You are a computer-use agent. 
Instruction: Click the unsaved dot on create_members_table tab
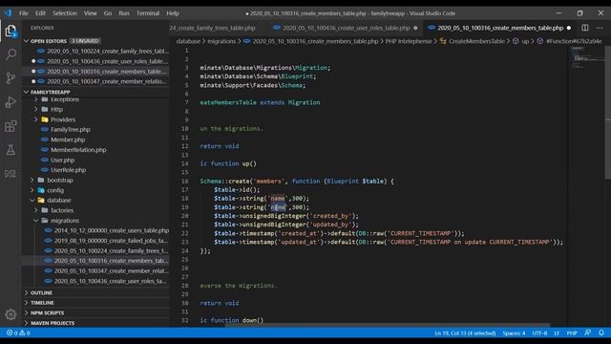[x=569, y=28]
